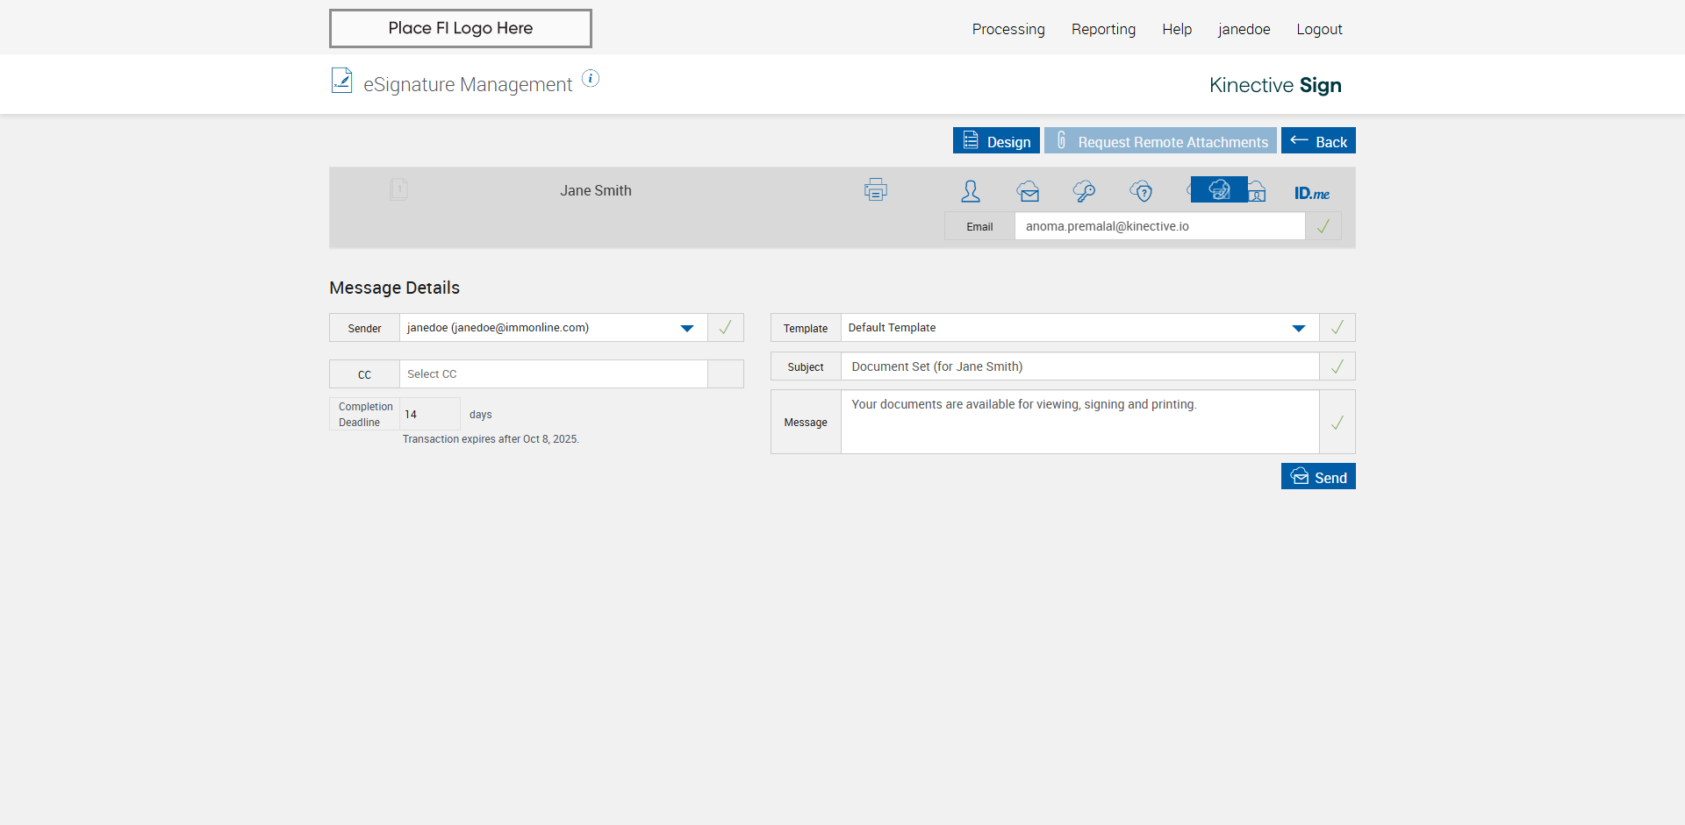This screenshot has height=825, width=1685.
Task: Click the Message text area
Action: coord(1080,423)
